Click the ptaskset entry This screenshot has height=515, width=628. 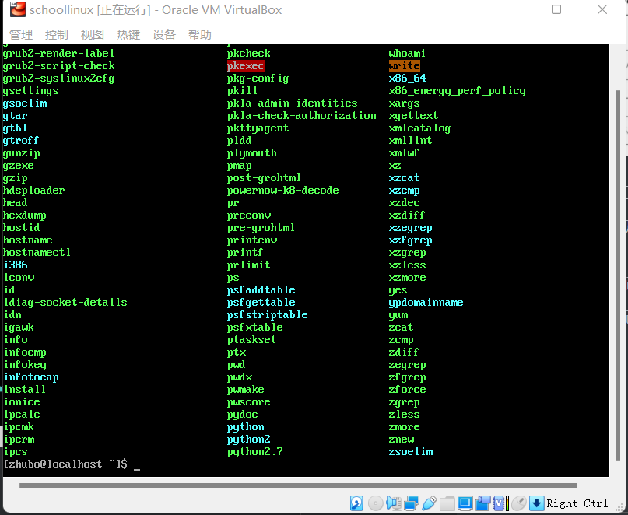[x=251, y=340]
